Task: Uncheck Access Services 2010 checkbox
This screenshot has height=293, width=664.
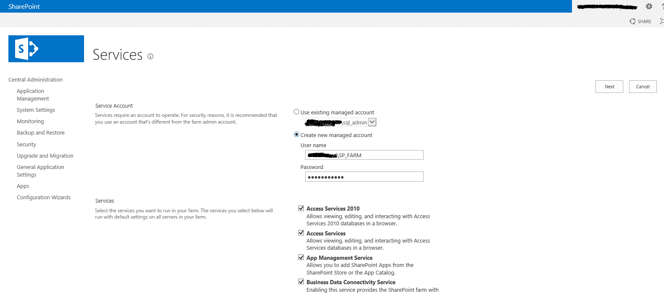Action: point(301,208)
